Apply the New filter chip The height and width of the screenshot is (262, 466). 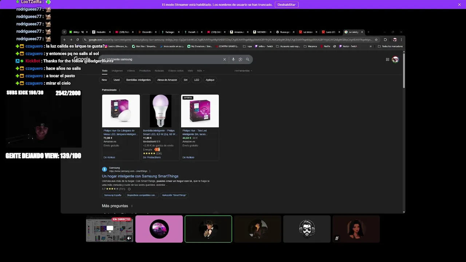pos(104,80)
